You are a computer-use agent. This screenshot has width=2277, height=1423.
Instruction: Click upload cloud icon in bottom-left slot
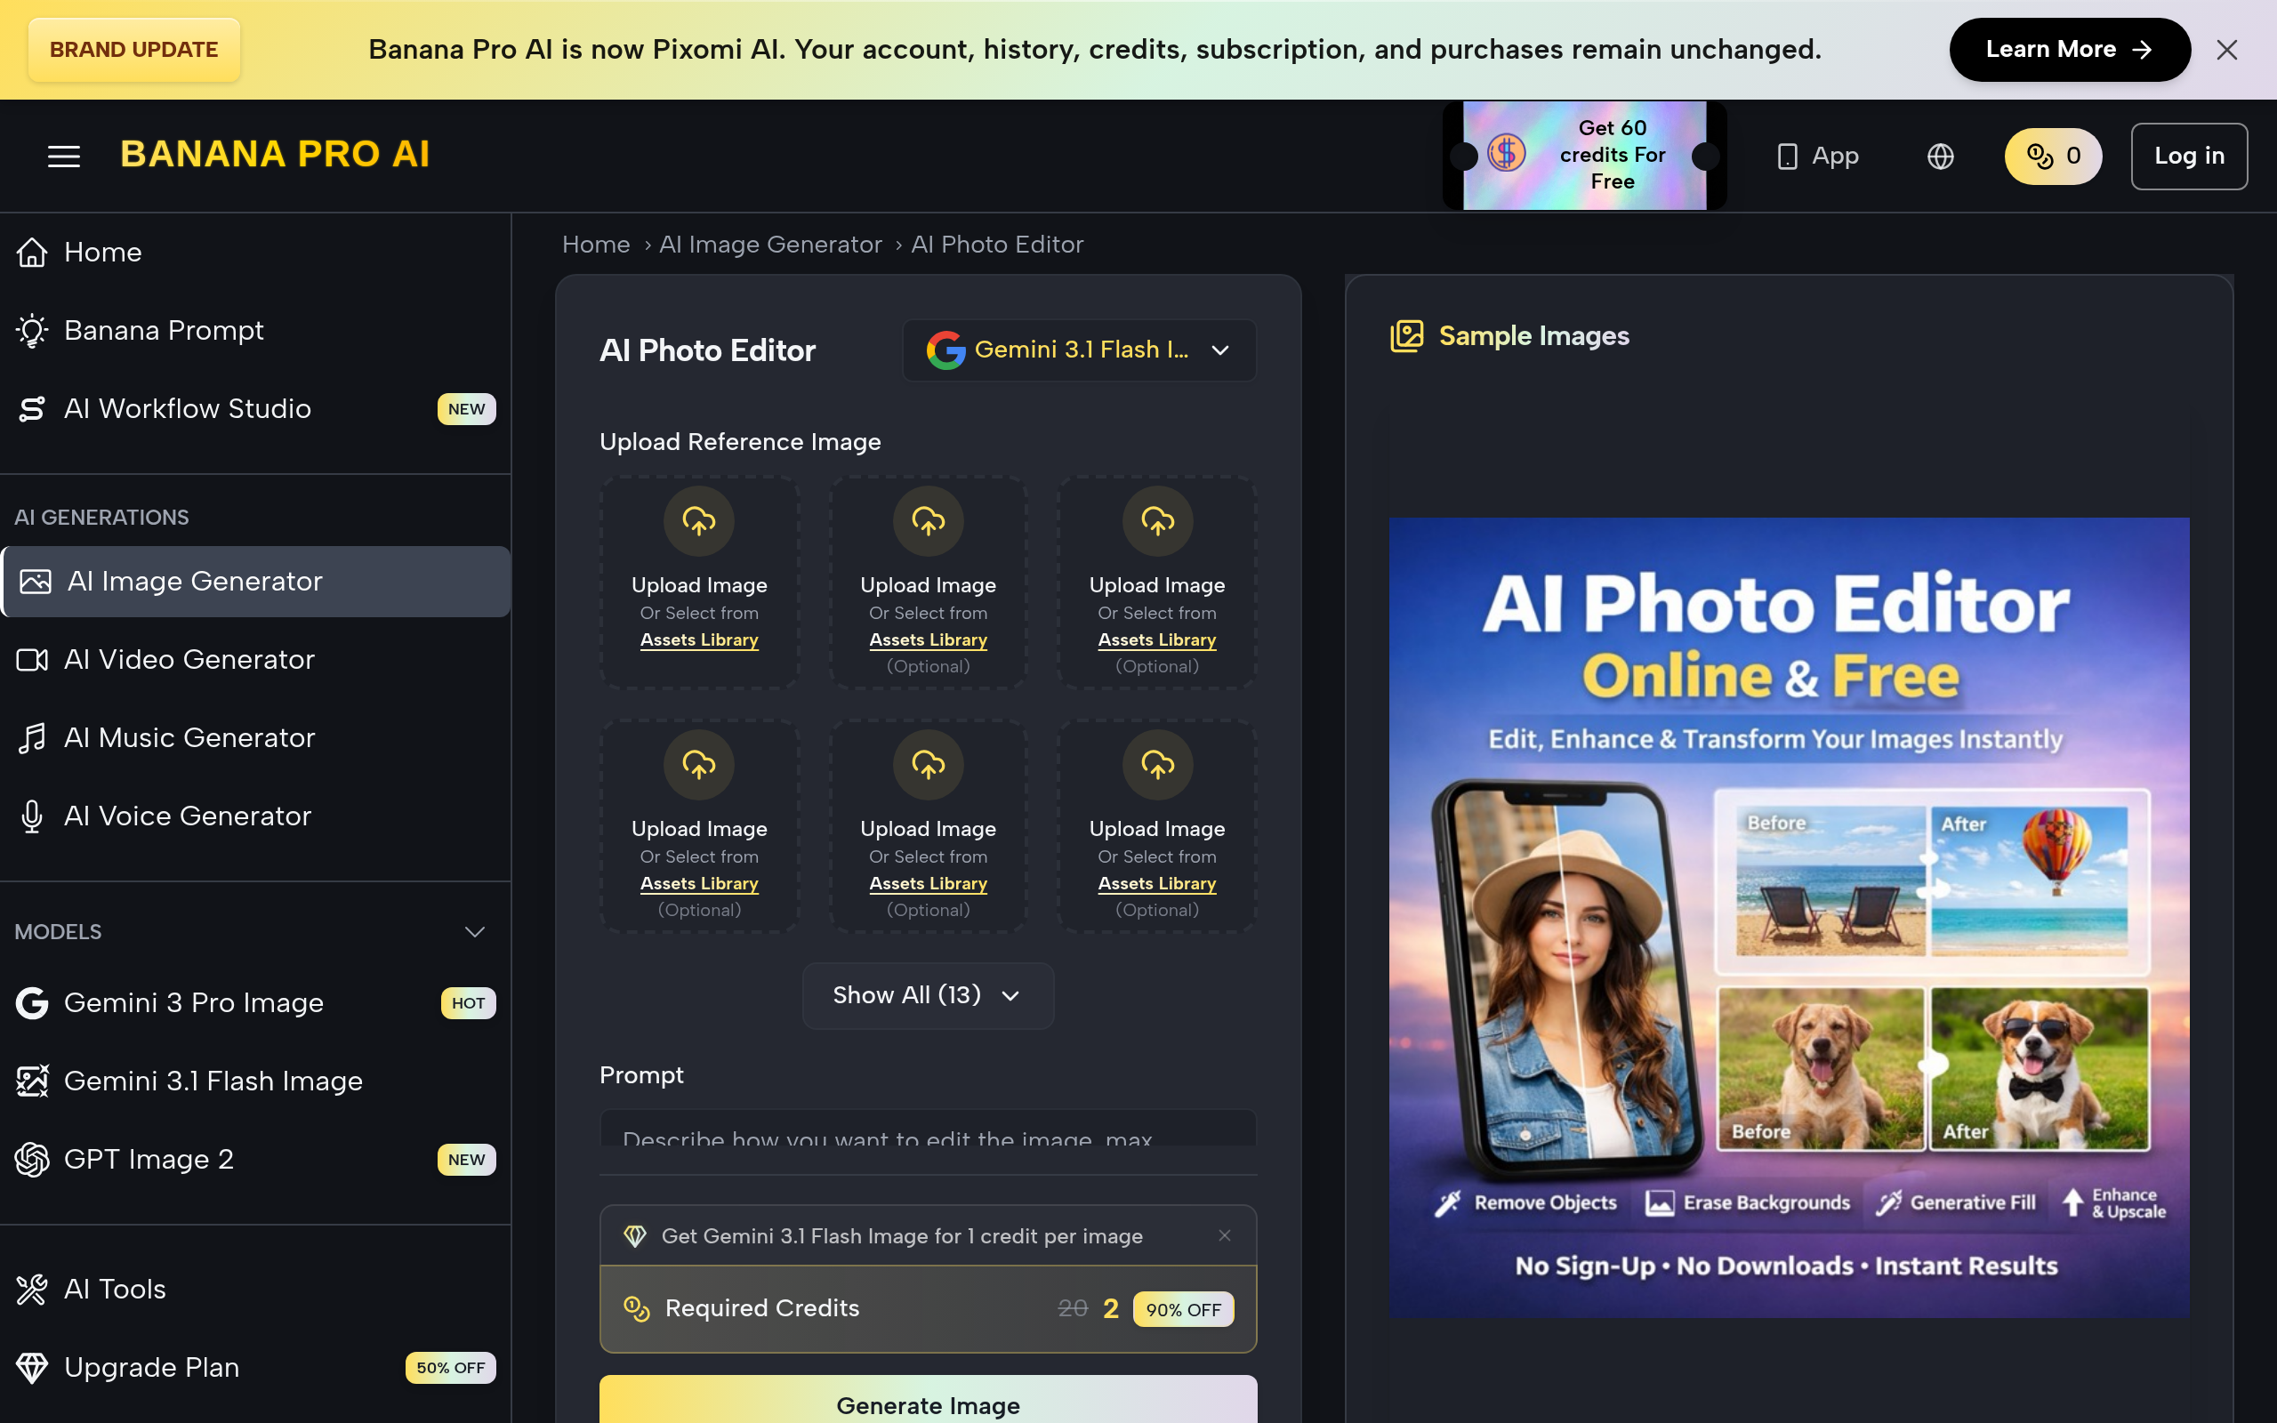point(699,765)
